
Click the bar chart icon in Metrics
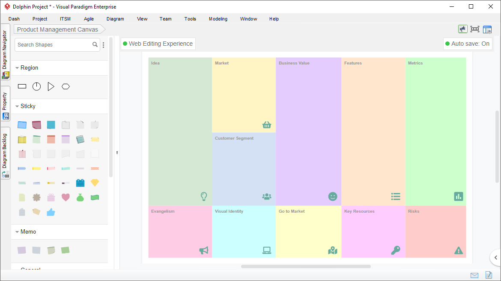tap(459, 196)
